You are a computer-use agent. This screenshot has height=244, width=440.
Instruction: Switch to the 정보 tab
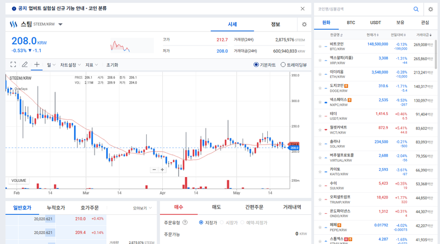[276, 24]
